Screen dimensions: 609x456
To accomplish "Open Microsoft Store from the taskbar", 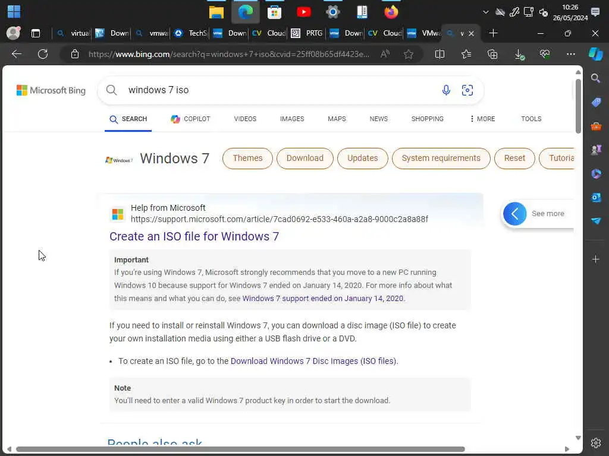I will pyautogui.click(x=274, y=12).
